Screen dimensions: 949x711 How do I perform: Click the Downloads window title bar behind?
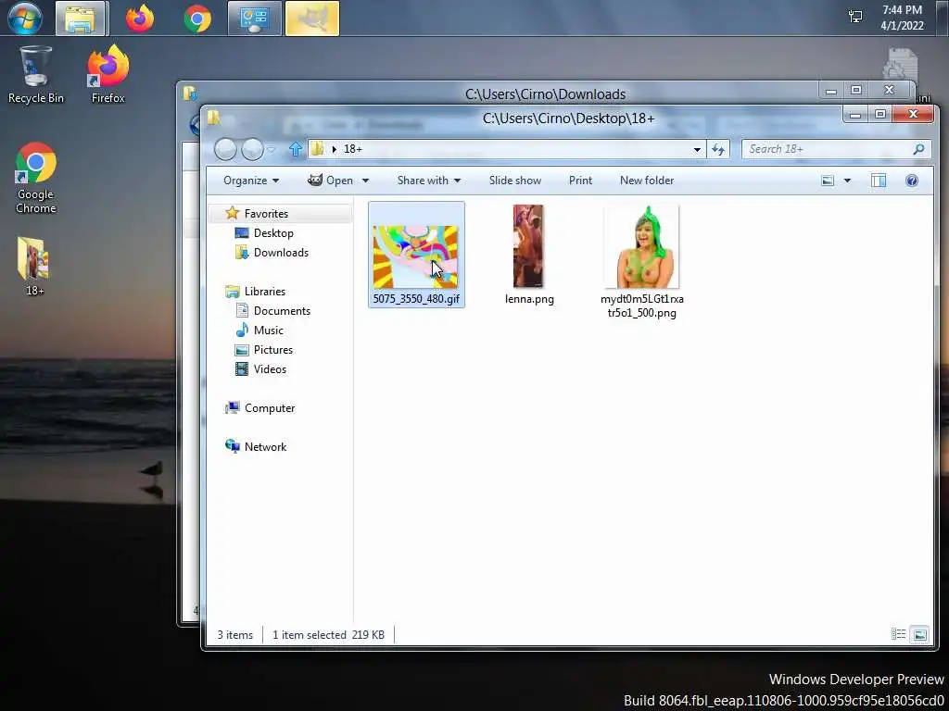545,94
